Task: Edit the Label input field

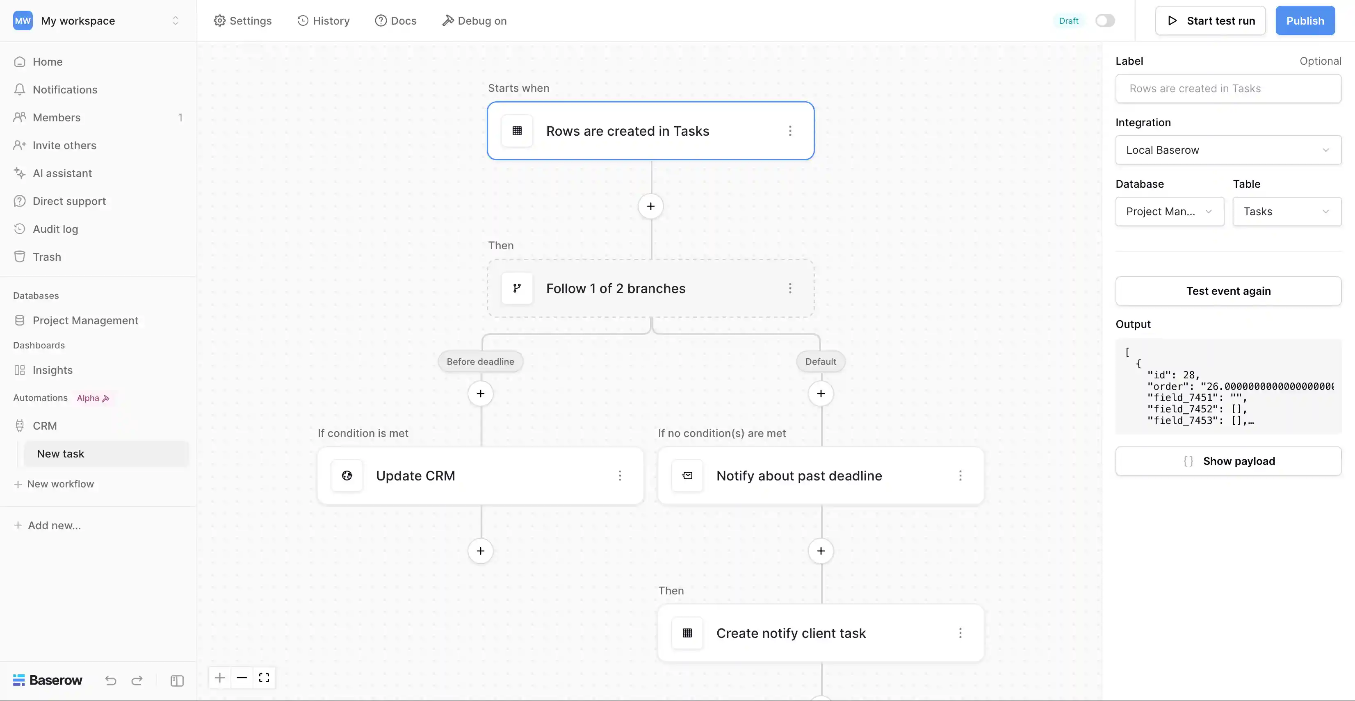Action: [1228, 89]
